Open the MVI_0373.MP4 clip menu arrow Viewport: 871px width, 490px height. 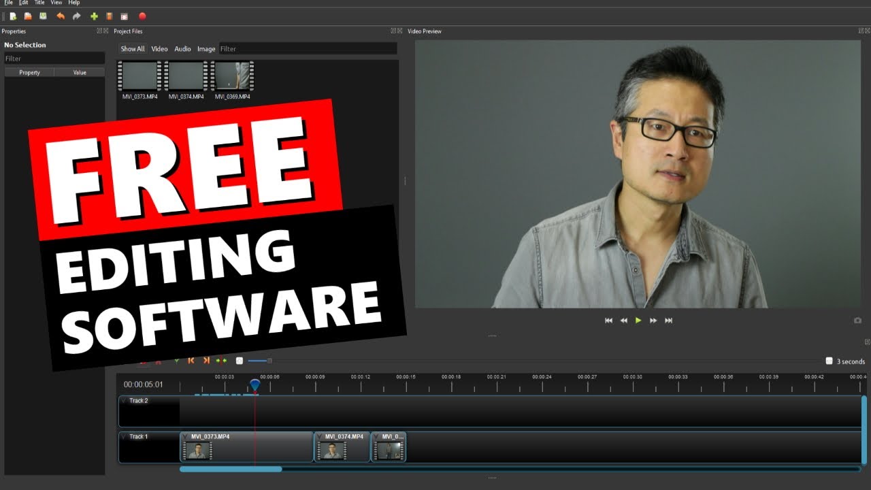[x=185, y=437]
